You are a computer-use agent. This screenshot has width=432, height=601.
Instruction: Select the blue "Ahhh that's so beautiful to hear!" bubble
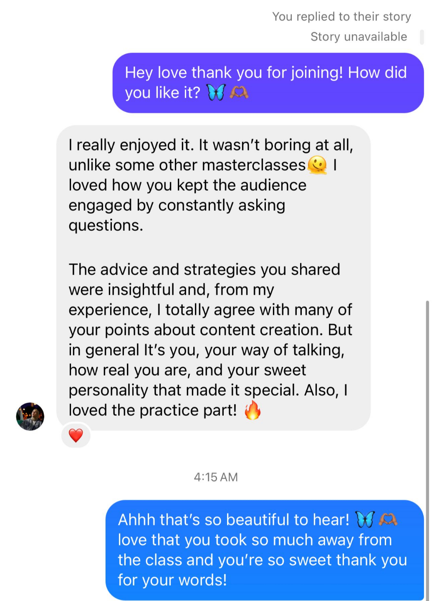coord(265,550)
